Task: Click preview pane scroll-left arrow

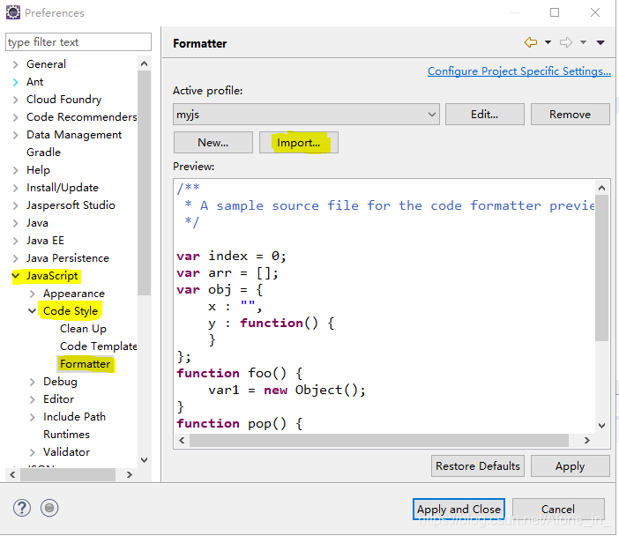Action: tap(182, 440)
